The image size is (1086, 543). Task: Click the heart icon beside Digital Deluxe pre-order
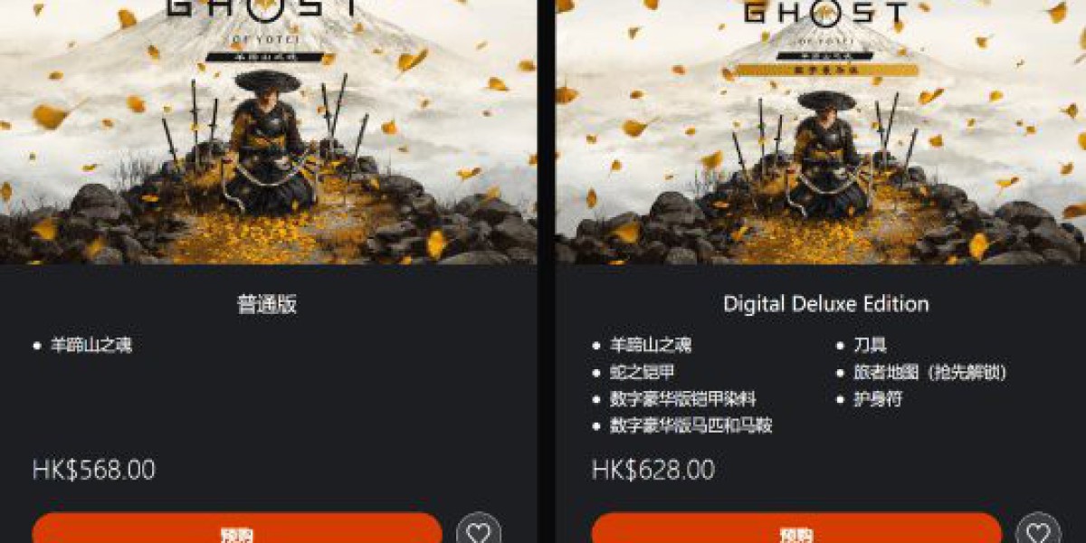click(1038, 533)
